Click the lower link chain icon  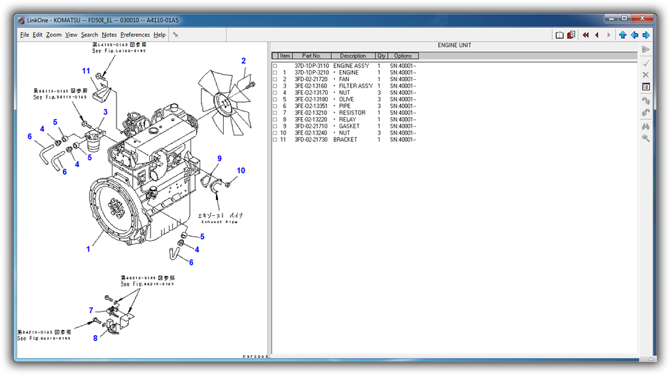[646, 113]
